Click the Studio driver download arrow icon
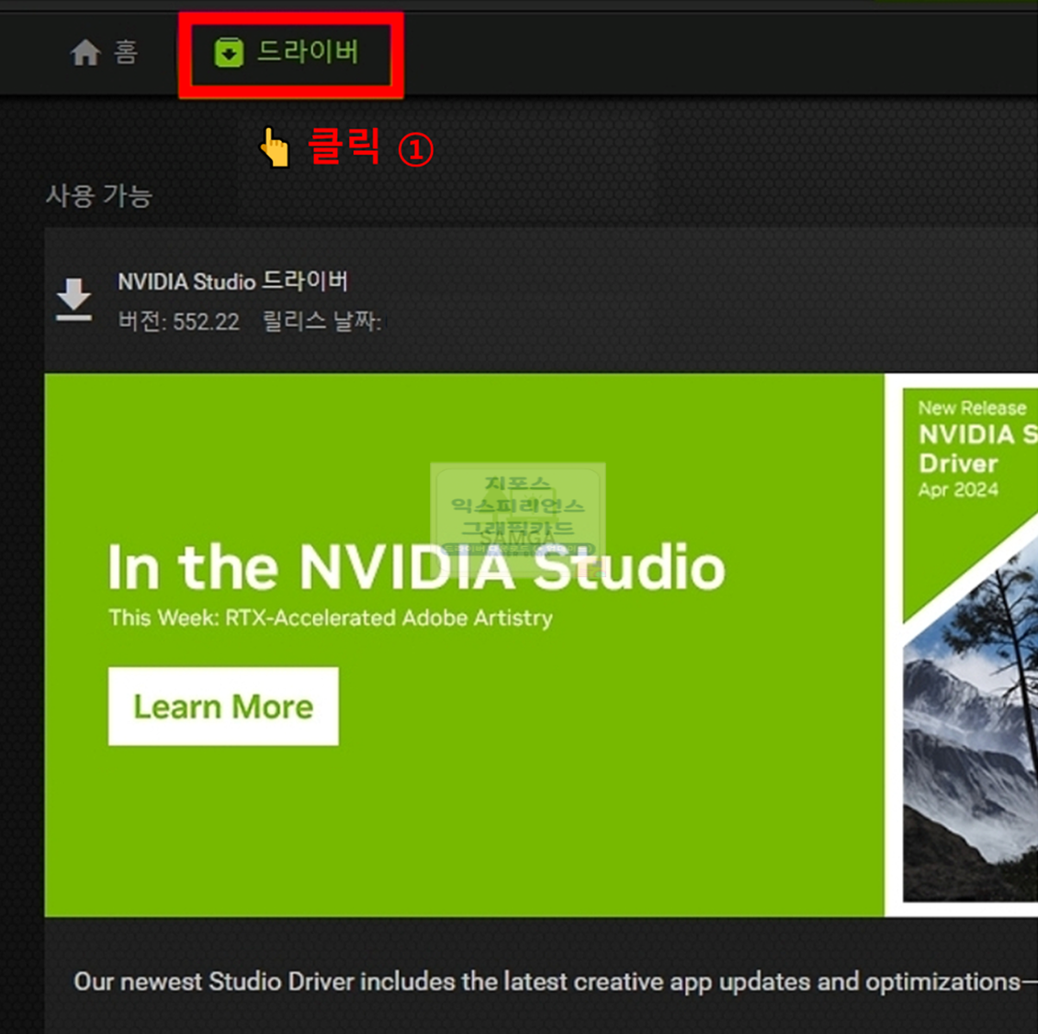 tap(73, 300)
